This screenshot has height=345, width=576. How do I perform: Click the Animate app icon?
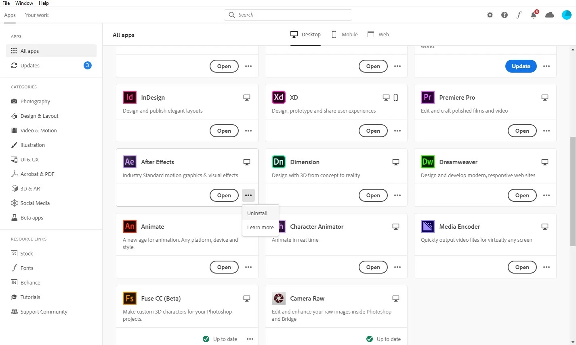[129, 226]
